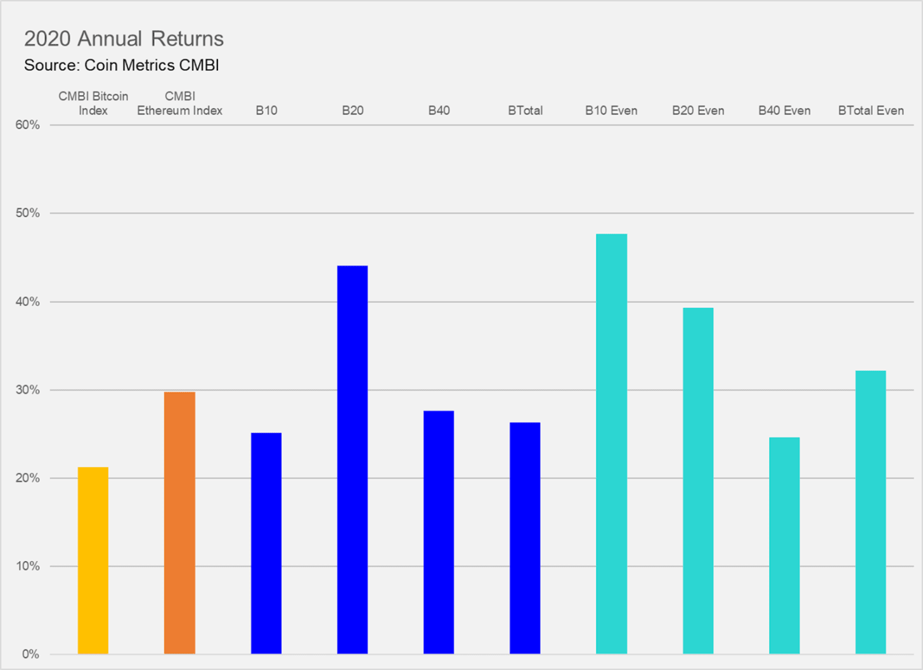Click the 50% y-axis label
This screenshot has width=923, height=670.
point(28,213)
